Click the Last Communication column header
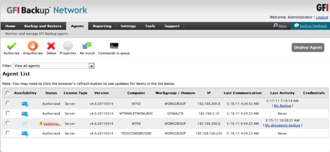The height and width of the screenshot is (152, 330). click(x=242, y=93)
